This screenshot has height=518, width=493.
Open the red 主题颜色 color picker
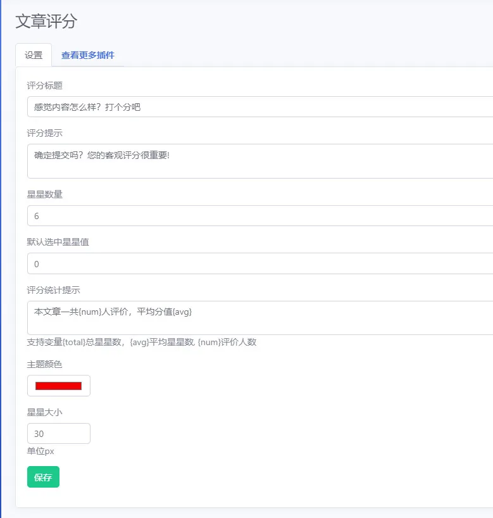tap(58, 386)
